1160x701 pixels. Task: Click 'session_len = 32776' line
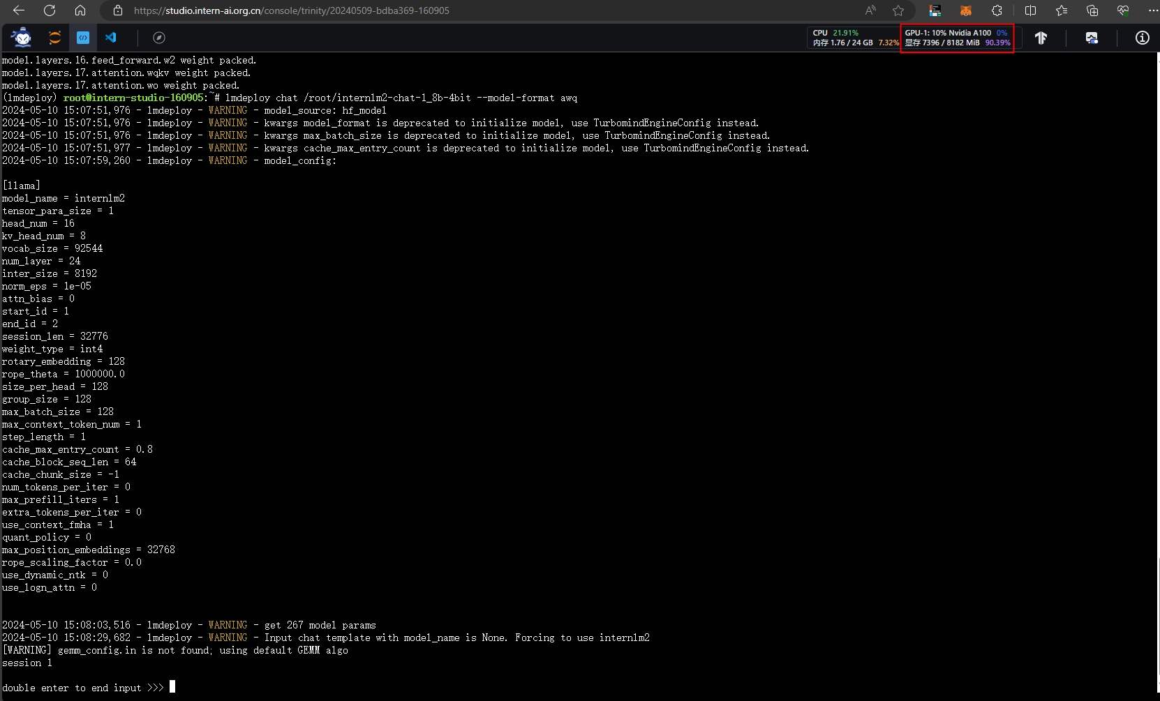tap(55, 336)
